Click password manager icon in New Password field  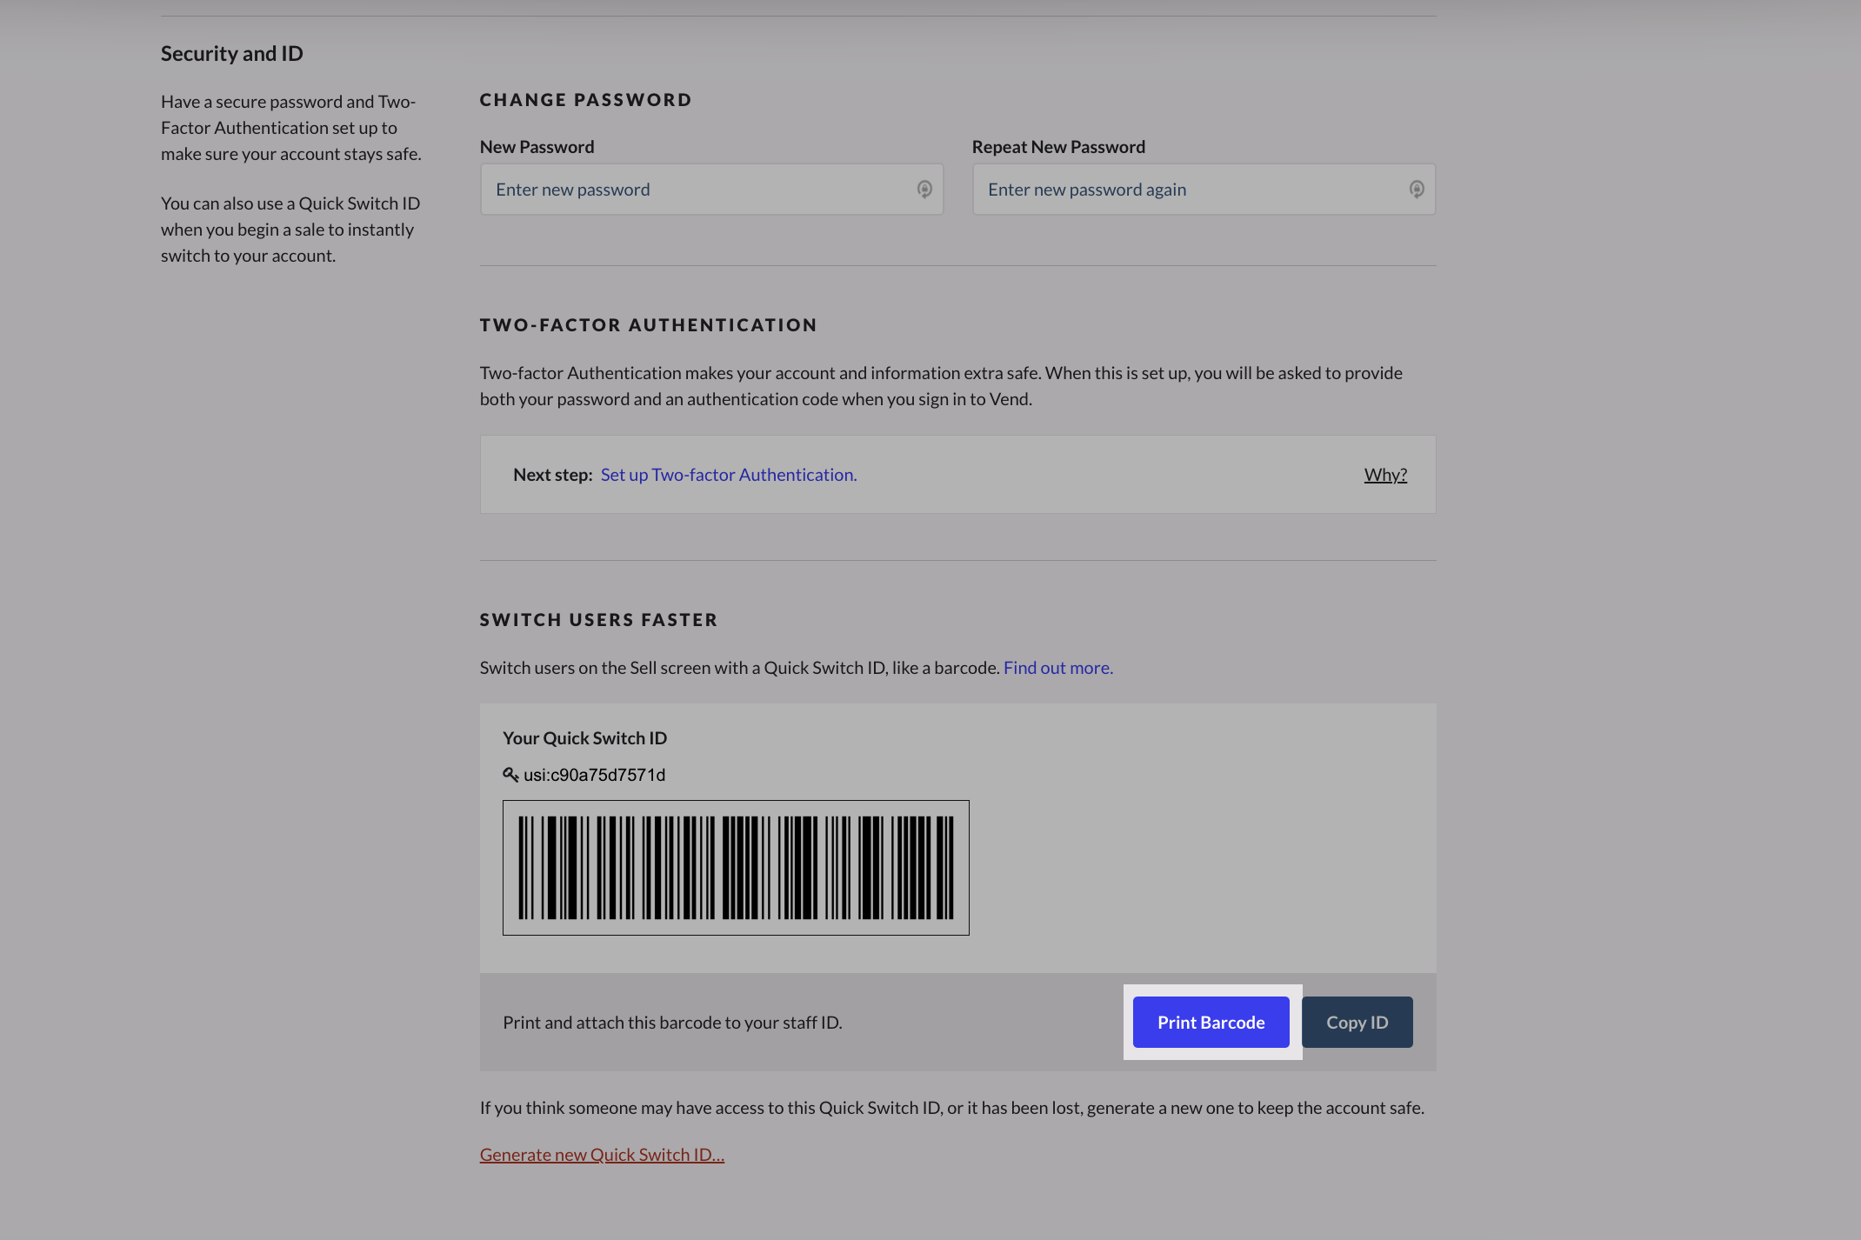coord(924,190)
